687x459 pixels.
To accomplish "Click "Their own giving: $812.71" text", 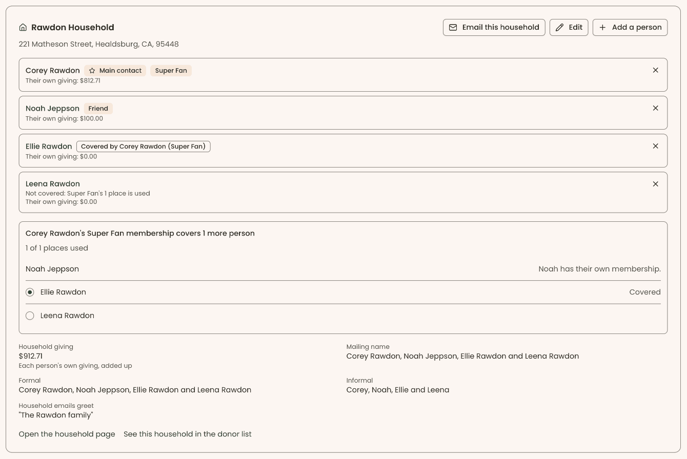I will coord(63,81).
